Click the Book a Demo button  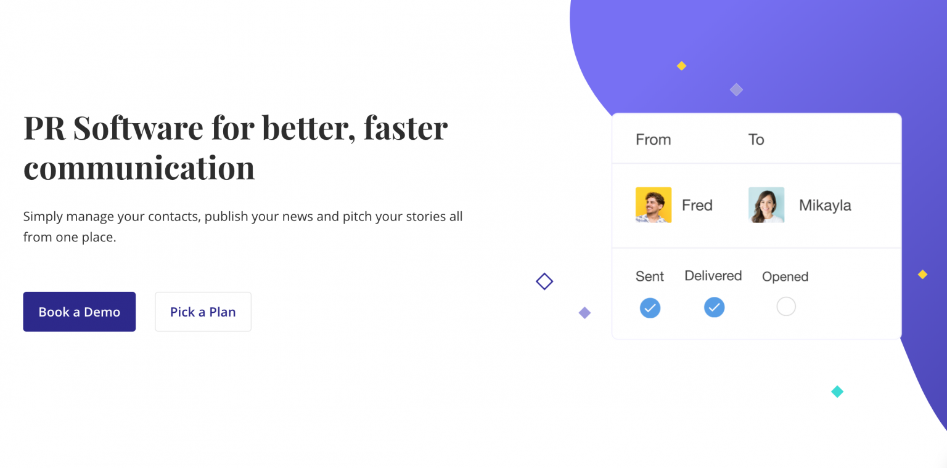pyautogui.click(x=79, y=312)
